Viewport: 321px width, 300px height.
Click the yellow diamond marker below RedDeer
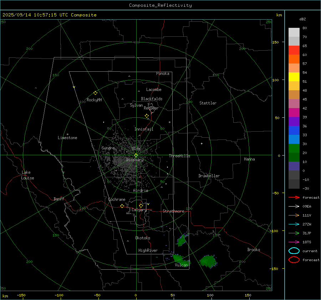[147, 116]
